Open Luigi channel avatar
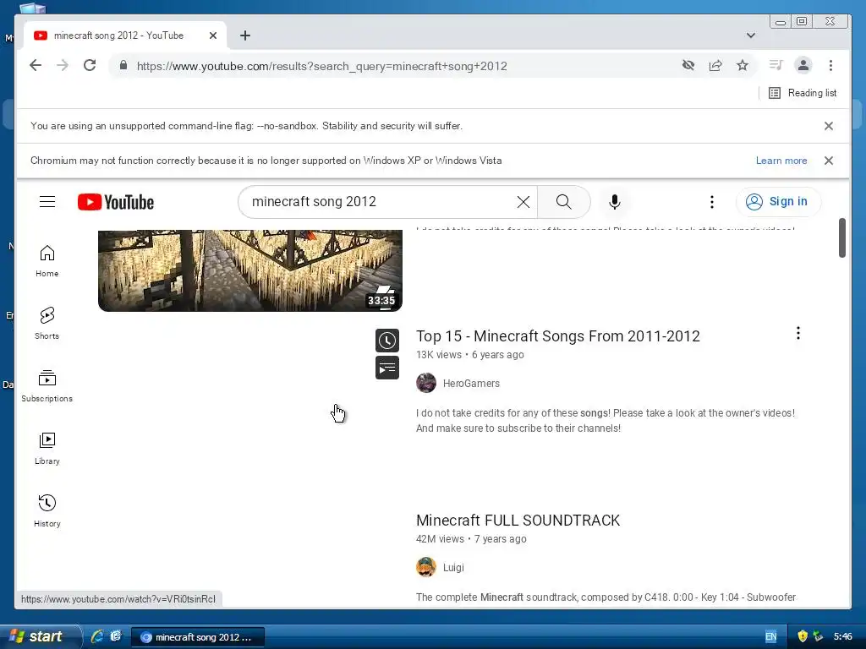 [426, 567]
